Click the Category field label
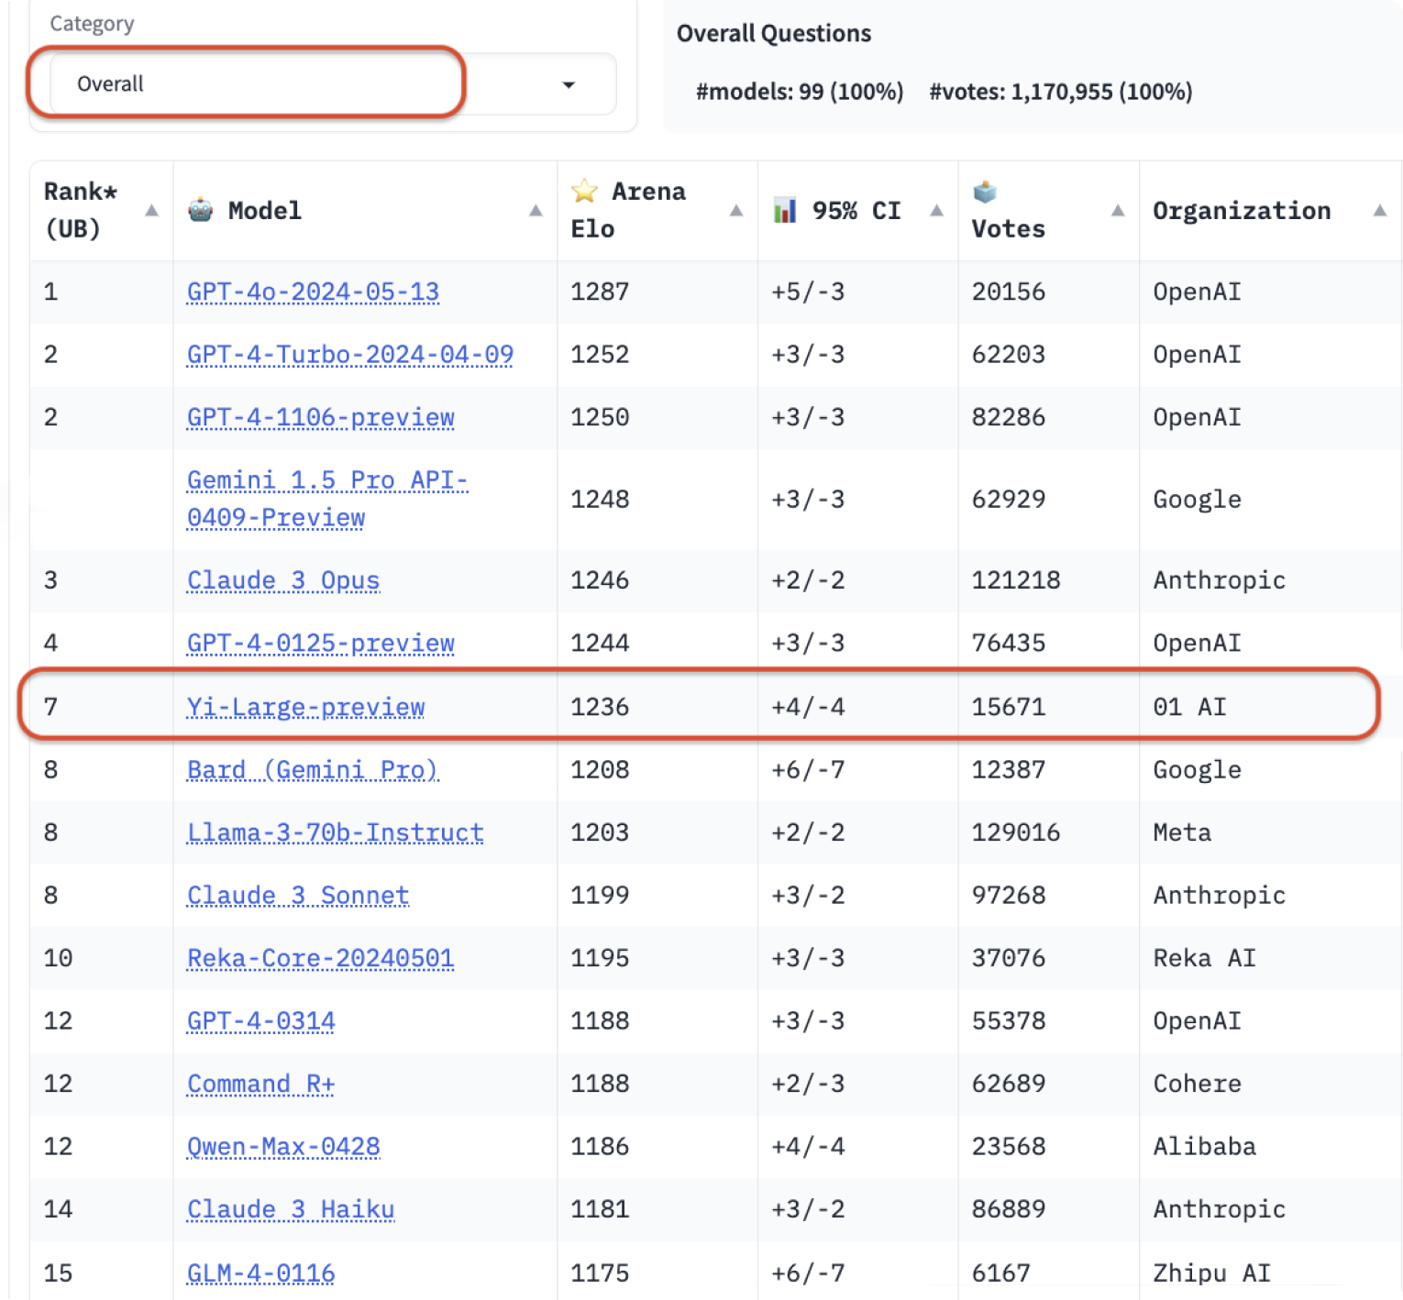The width and height of the screenshot is (1403, 1300). (92, 24)
